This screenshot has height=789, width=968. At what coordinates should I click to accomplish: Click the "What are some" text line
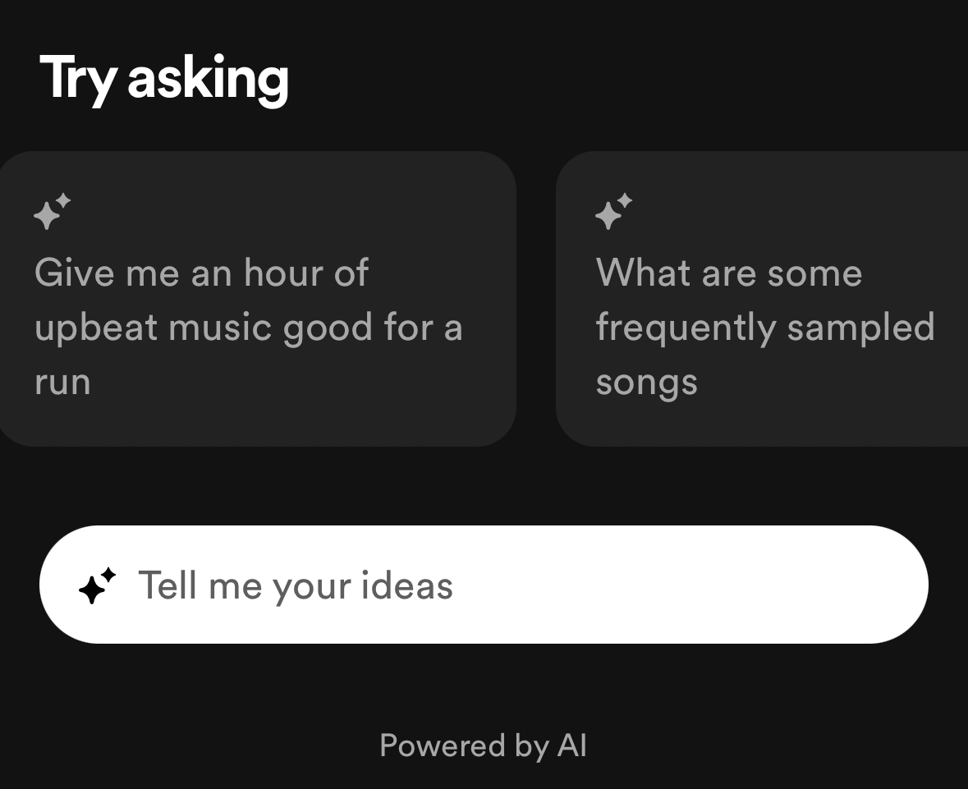728,273
